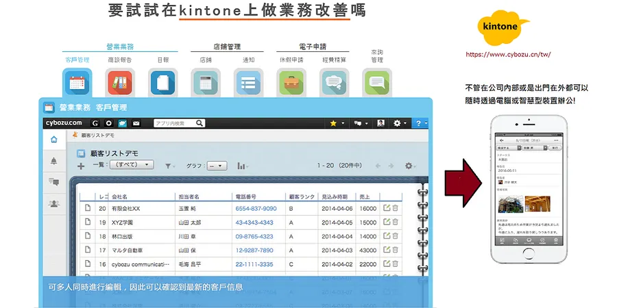Select cell 山田 太郎
617x308 pixels.
(190, 222)
